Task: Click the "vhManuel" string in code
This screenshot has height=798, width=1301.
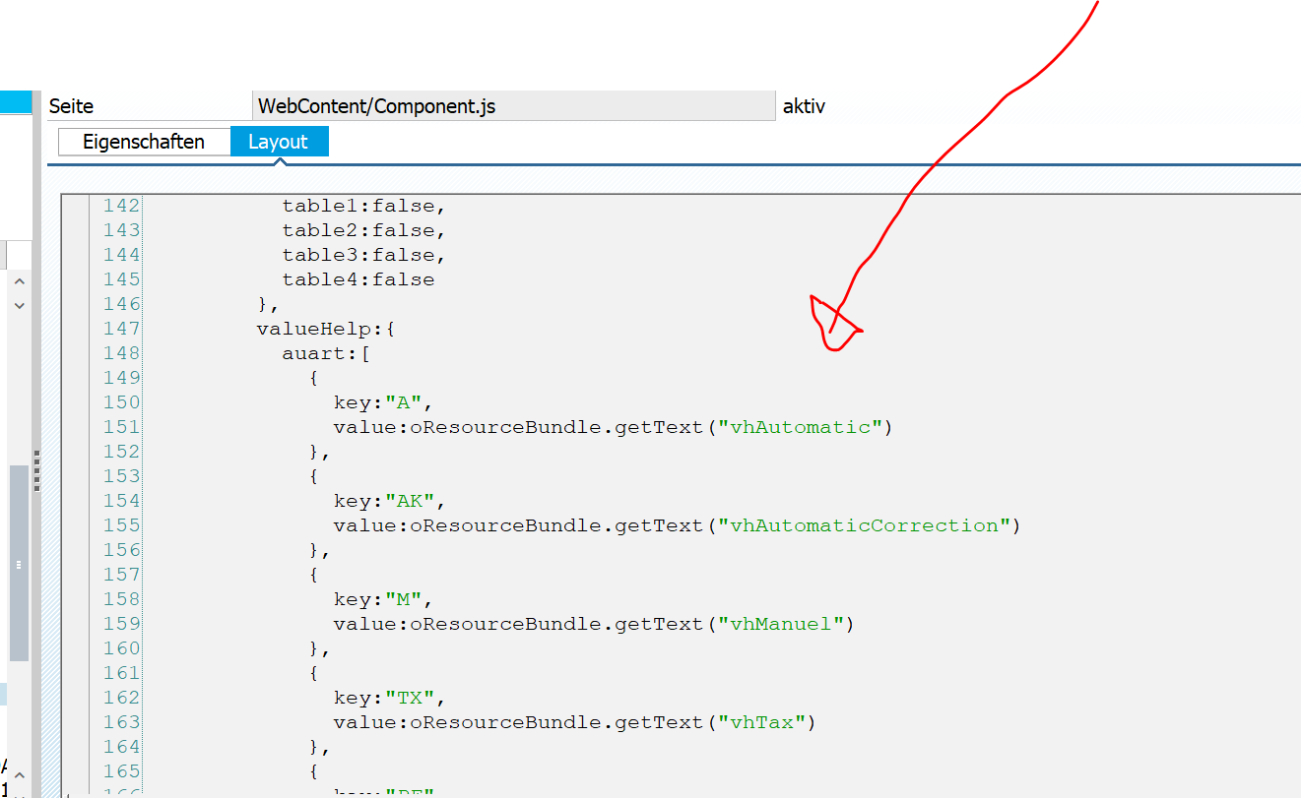Action: [779, 624]
